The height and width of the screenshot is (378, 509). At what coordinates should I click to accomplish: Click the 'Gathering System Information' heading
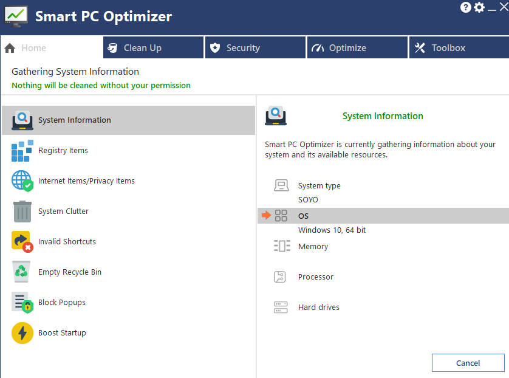tap(75, 72)
